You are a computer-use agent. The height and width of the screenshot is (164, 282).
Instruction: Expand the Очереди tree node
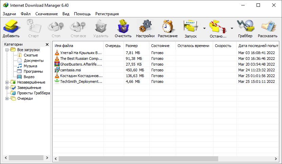tap(7, 98)
